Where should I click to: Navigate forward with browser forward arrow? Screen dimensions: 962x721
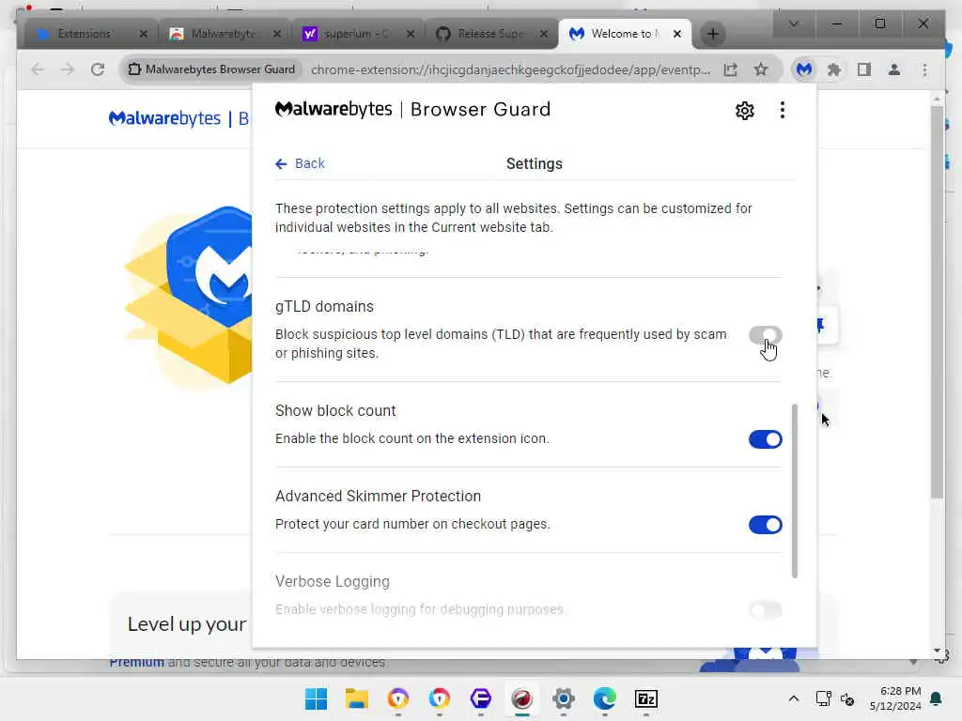tap(68, 69)
